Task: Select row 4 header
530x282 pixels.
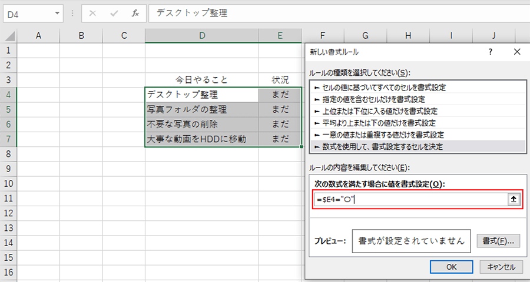Action: click(x=8, y=95)
